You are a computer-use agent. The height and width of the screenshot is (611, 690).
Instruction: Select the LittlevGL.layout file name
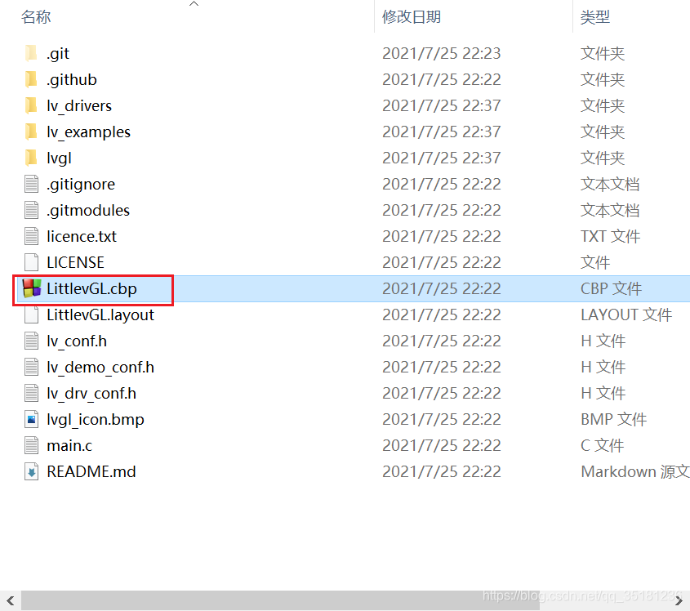pyautogui.click(x=100, y=315)
